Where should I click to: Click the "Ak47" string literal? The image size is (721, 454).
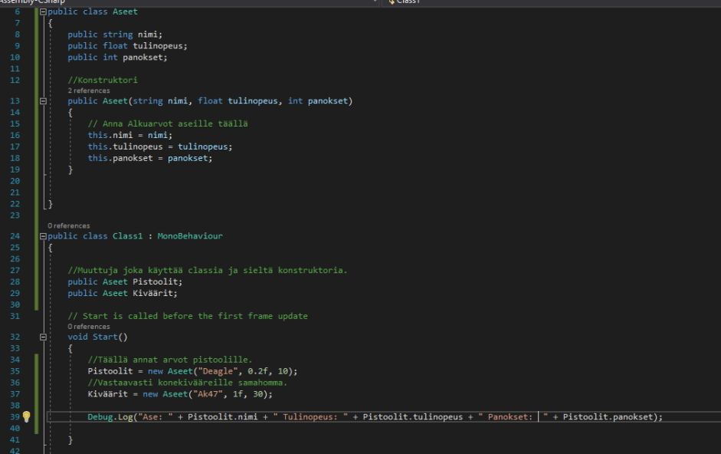[x=211, y=394]
